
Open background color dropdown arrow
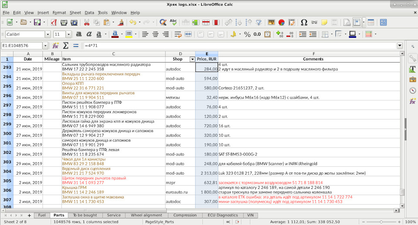pos(136,34)
